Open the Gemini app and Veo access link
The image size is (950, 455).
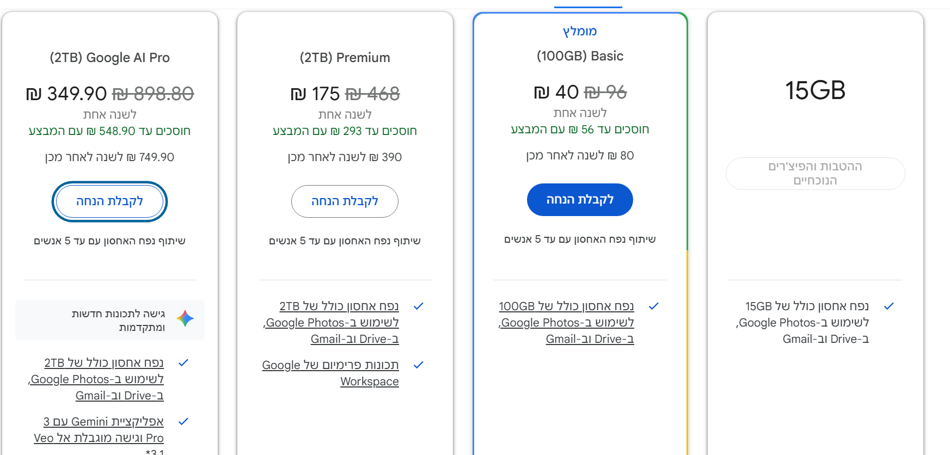click(x=99, y=430)
